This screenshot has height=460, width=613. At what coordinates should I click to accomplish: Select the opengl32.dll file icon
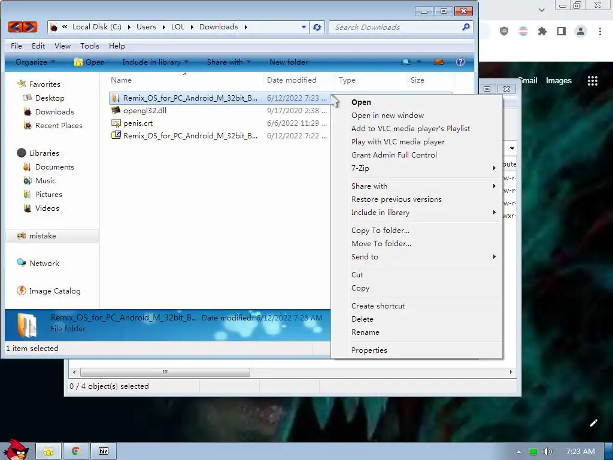(x=116, y=110)
